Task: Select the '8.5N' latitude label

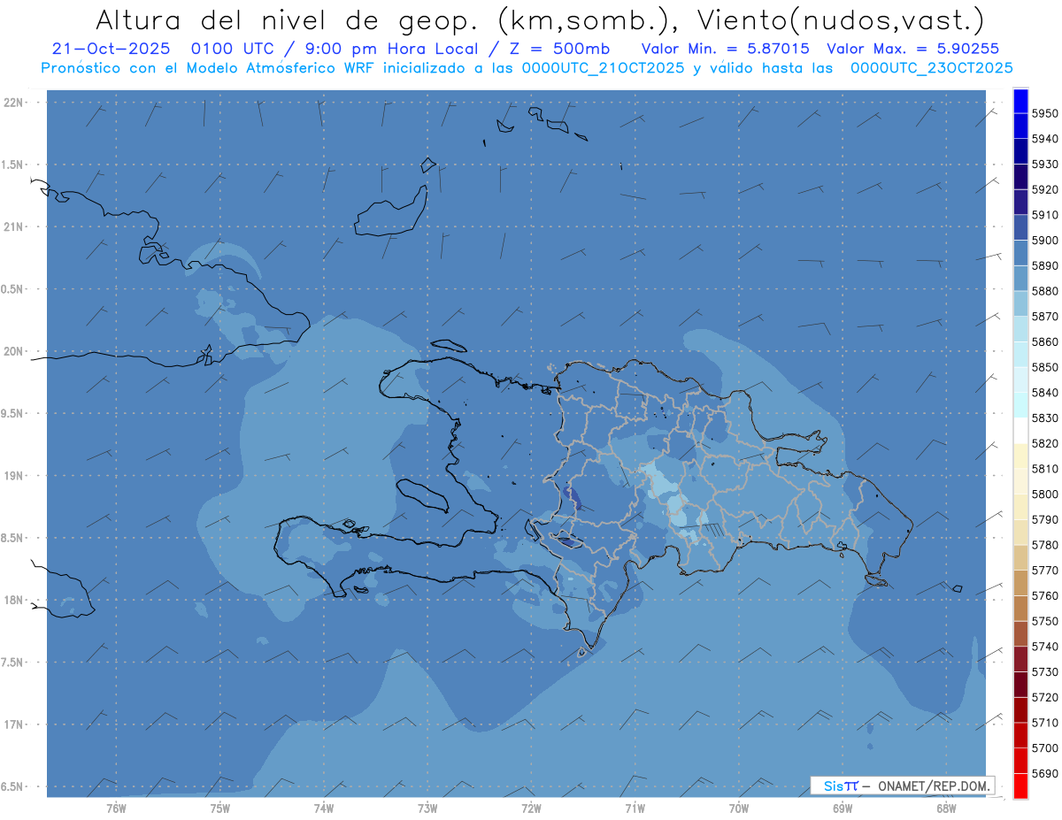Action: (12, 538)
